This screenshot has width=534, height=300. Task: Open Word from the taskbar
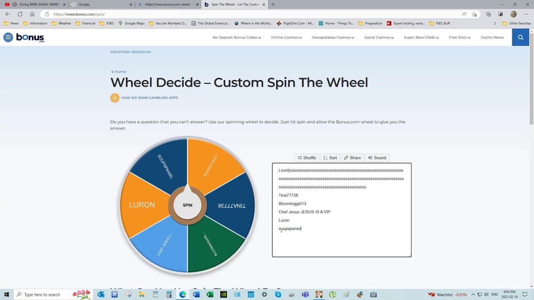[196, 295]
